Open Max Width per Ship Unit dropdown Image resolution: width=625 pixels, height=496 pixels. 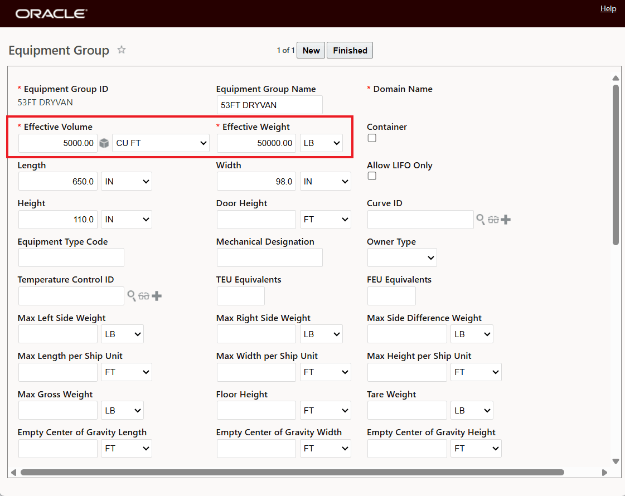pyautogui.click(x=325, y=372)
